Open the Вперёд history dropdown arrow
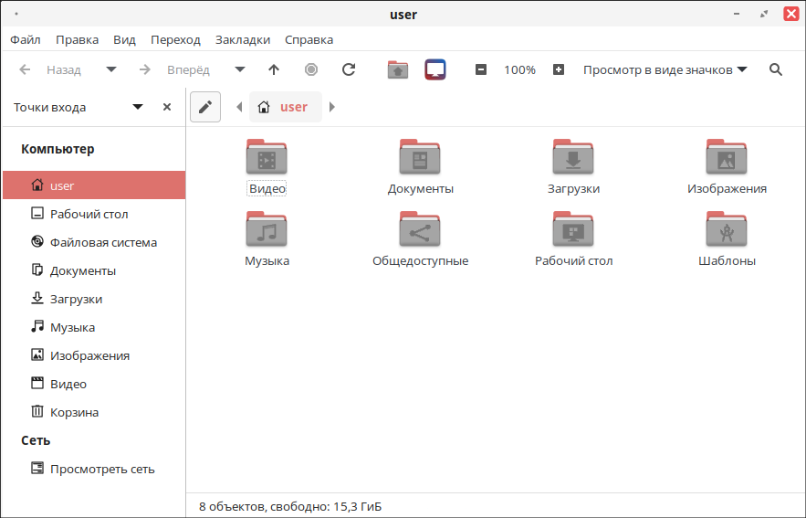The height and width of the screenshot is (518, 806). (239, 69)
